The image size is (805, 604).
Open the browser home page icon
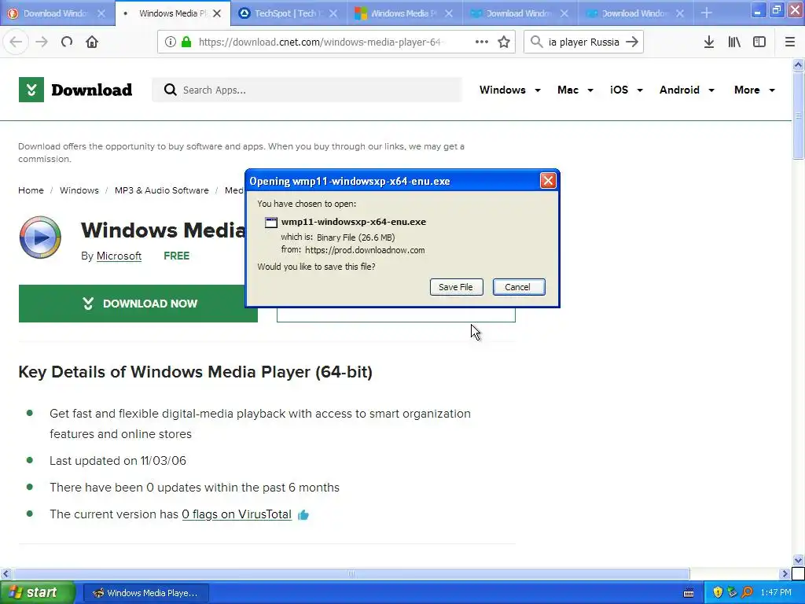pos(92,42)
